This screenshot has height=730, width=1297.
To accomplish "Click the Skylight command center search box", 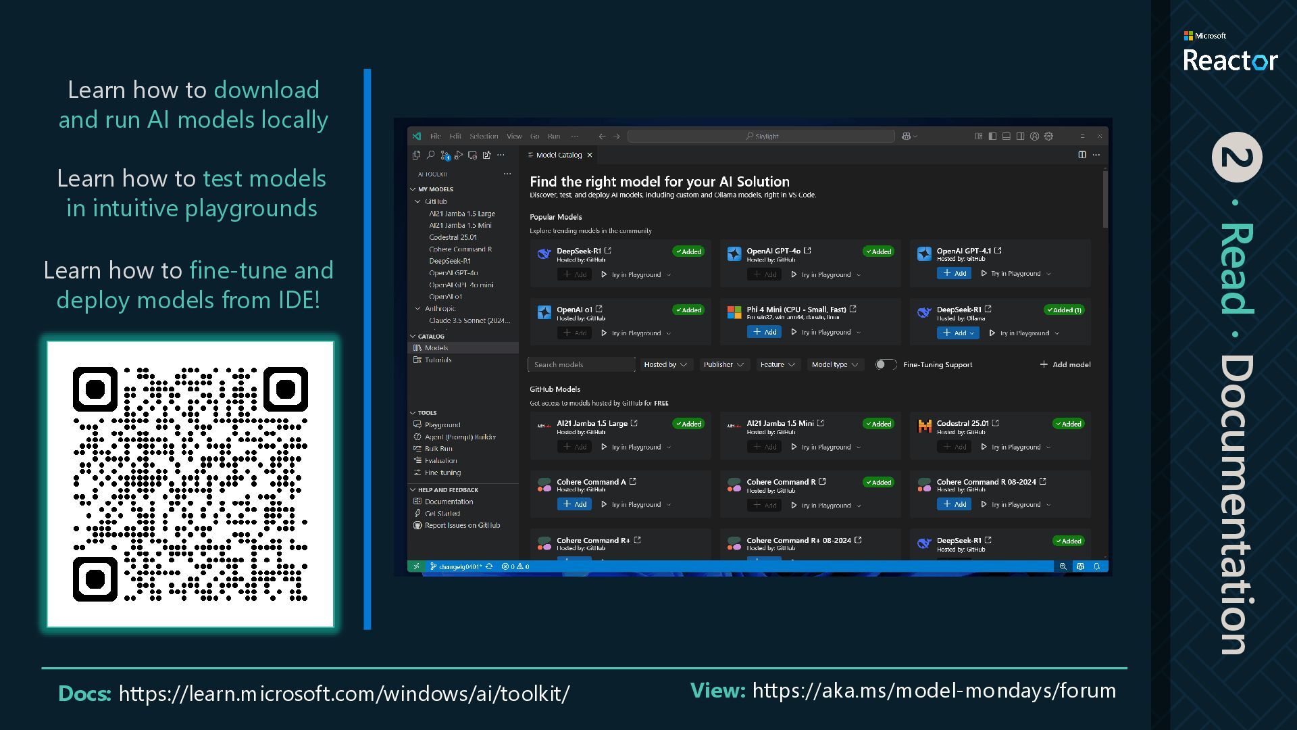I will tap(761, 136).
